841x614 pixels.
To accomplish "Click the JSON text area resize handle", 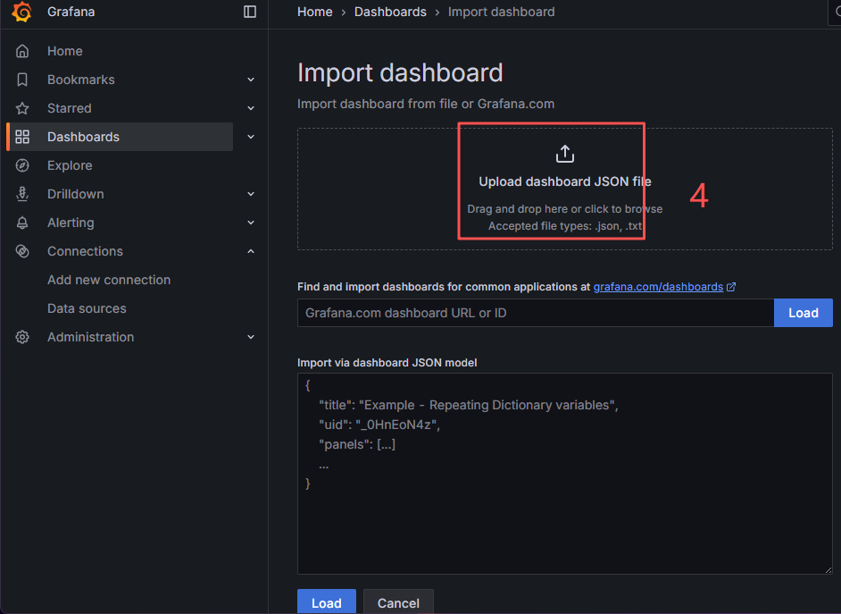I will (829, 570).
